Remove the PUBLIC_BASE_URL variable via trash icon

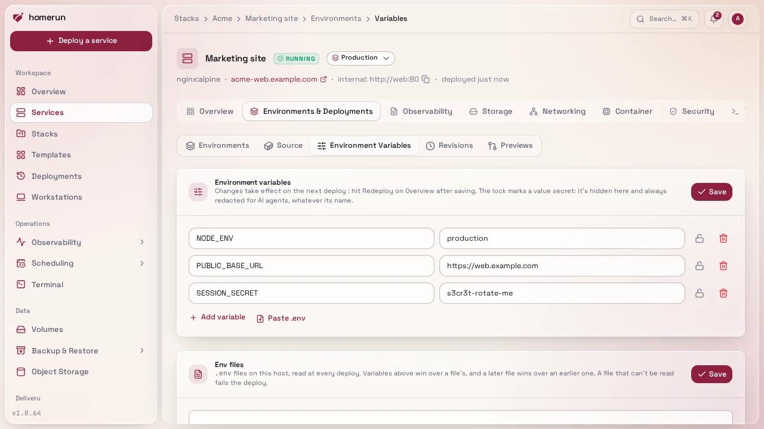pos(723,266)
